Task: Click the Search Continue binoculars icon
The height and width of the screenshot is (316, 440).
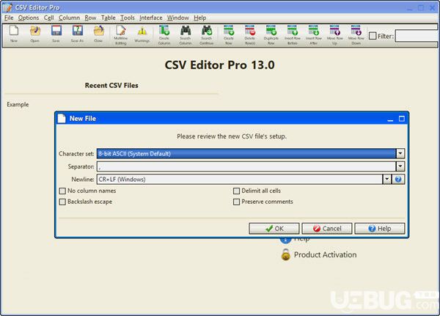Action: [207, 30]
